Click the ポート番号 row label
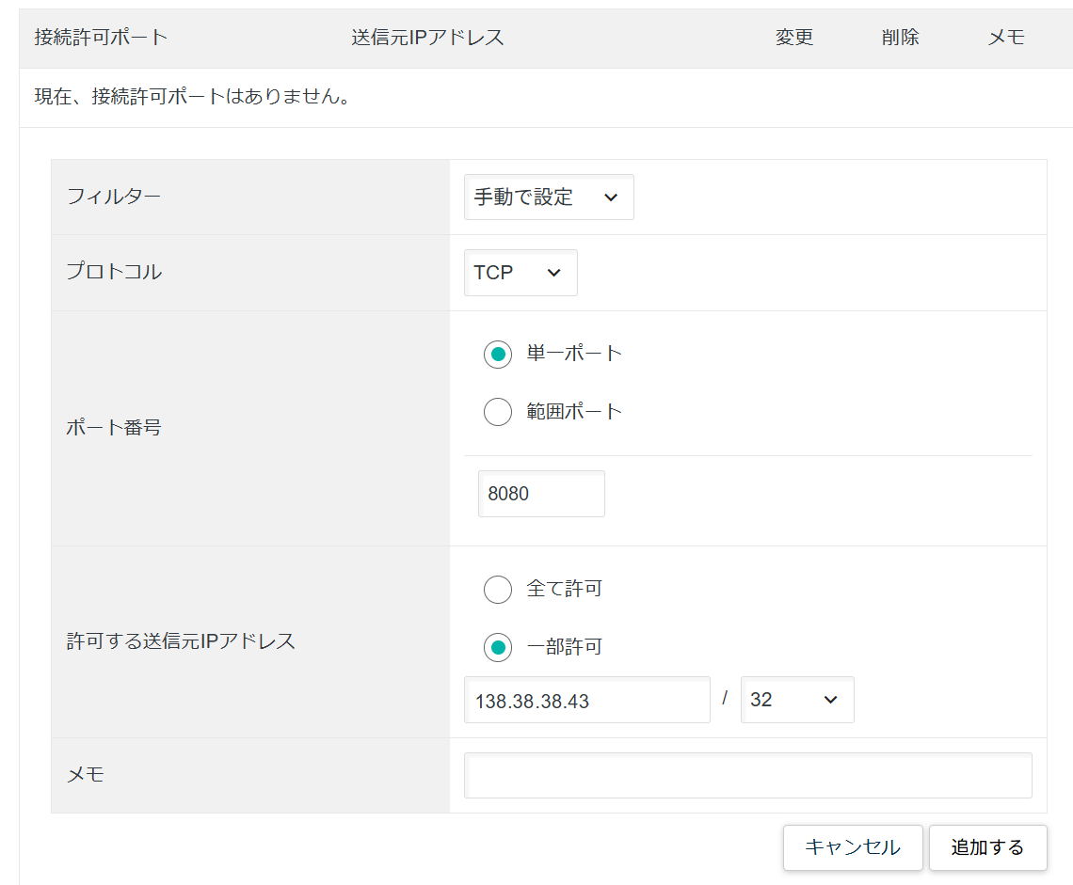 pyautogui.click(x=114, y=428)
